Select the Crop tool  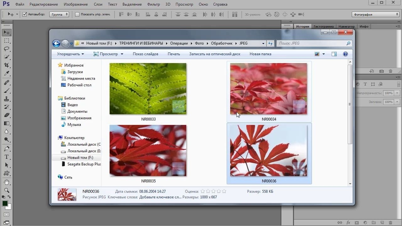[7, 65]
